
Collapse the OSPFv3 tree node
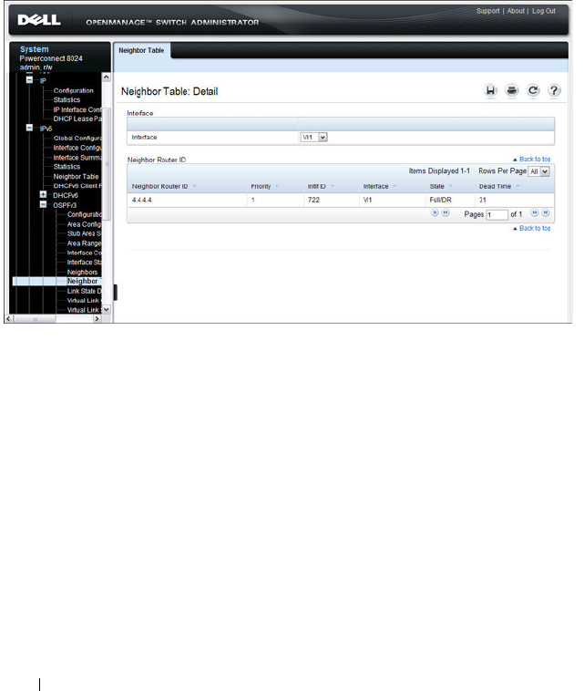point(43,204)
